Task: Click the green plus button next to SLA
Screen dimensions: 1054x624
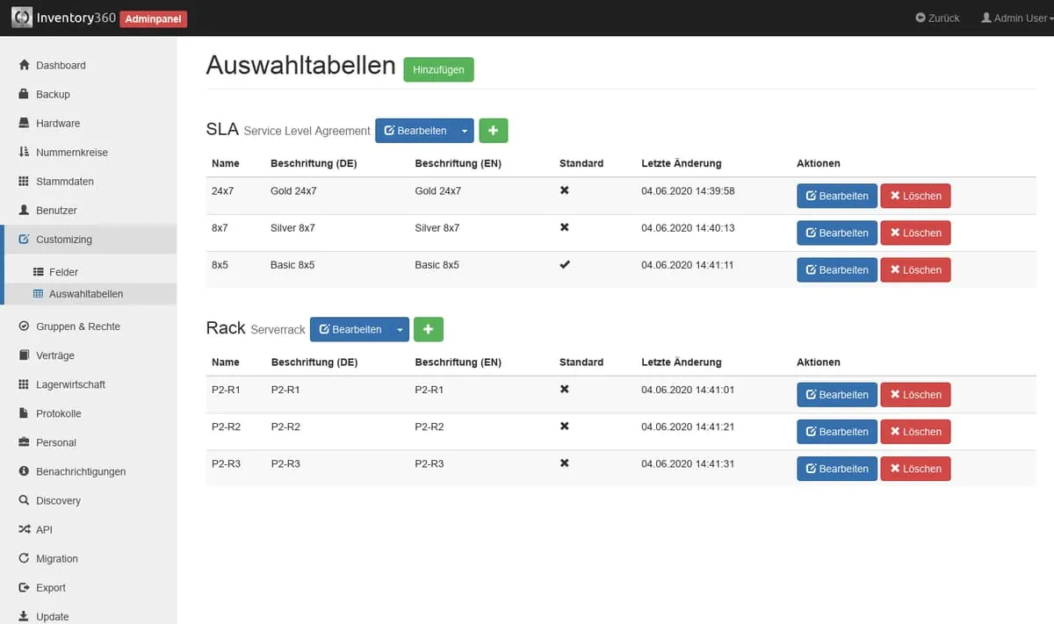Action: (x=493, y=131)
